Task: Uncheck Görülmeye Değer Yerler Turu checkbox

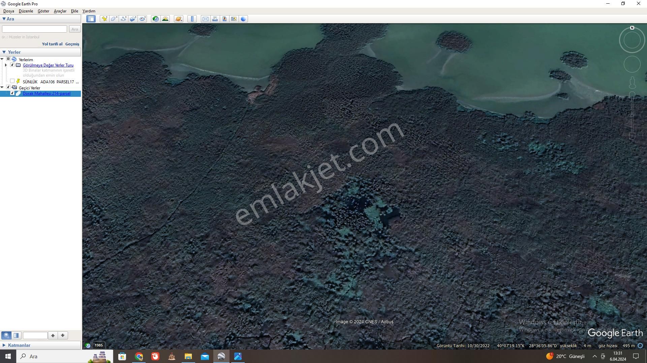Action: tap(12, 65)
